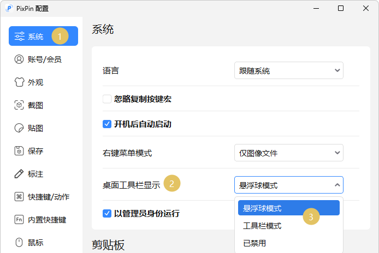The width and height of the screenshot is (379, 253).
Task: Click the sliders icon beside 系统
Action: 19,36
